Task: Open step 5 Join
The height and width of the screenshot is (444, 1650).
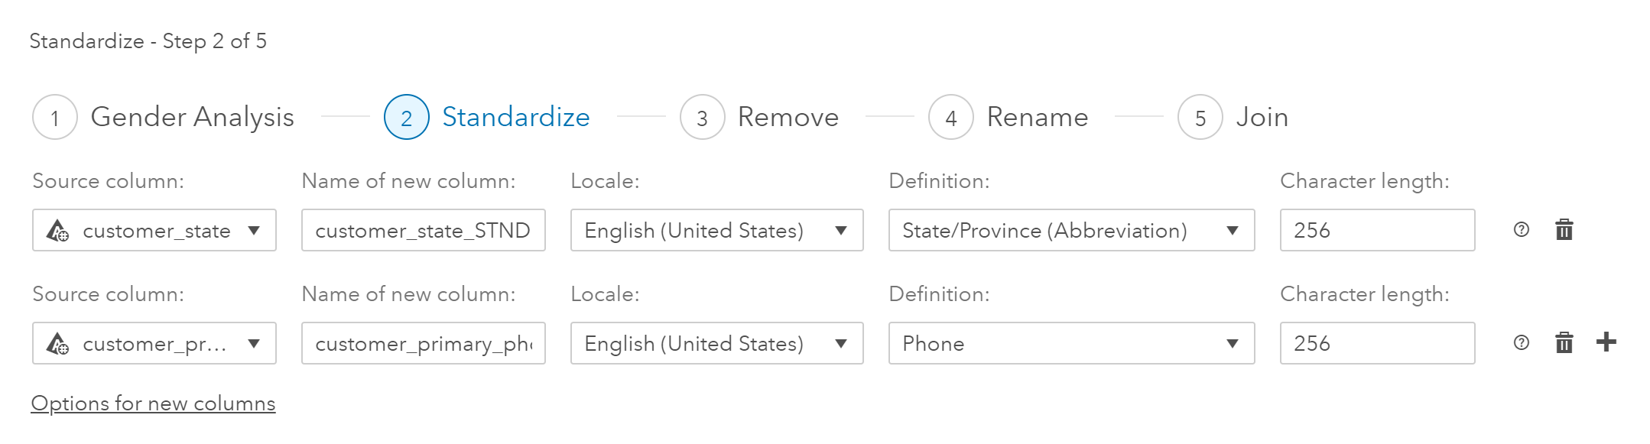Action: coord(1200,118)
